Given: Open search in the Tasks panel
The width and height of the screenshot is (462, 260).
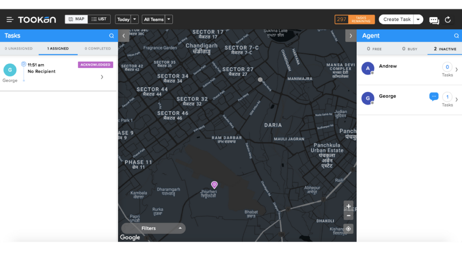Looking at the screenshot, I should tap(111, 36).
